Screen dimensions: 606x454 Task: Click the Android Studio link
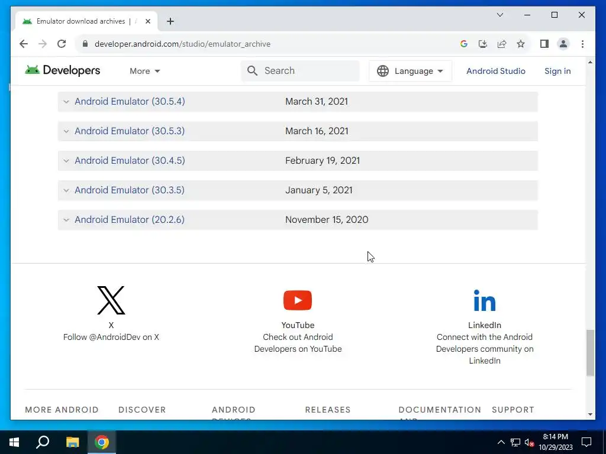click(496, 71)
